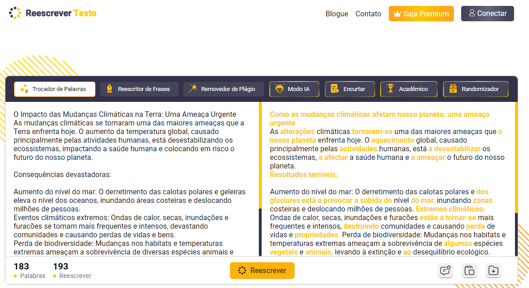Click the Reescrever button

pos(262,270)
